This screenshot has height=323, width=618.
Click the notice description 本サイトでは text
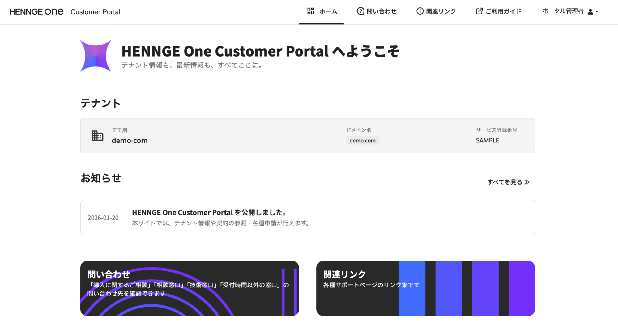[x=221, y=223]
